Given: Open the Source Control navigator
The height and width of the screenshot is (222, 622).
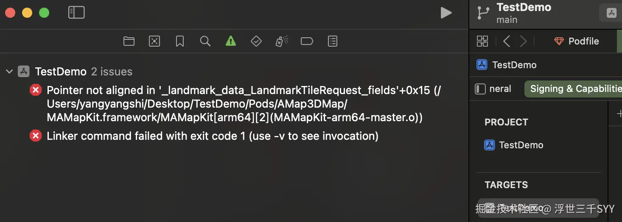Looking at the screenshot, I should pos(154,41).
